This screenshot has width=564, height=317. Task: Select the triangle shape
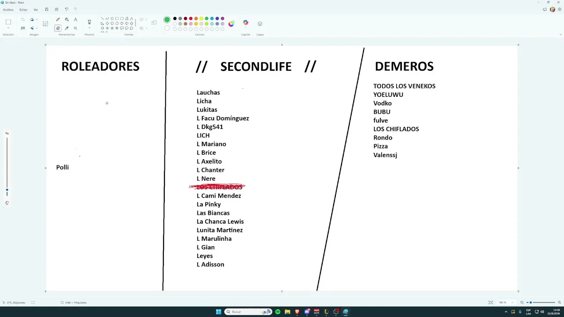pyautogui.click(x=131, y=18)
